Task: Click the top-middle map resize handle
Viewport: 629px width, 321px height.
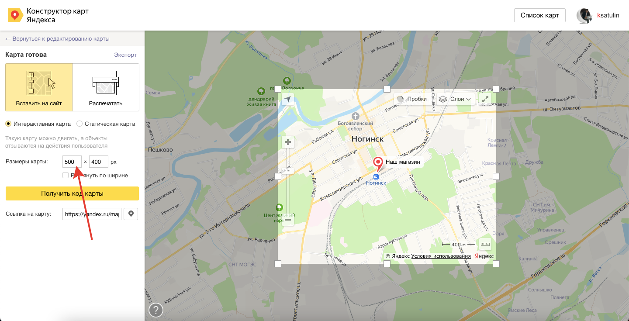Action: pos(387,89)
